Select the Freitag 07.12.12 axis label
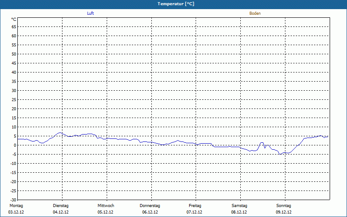This screenshot has height=217, width=347. (x=194, y=209)
